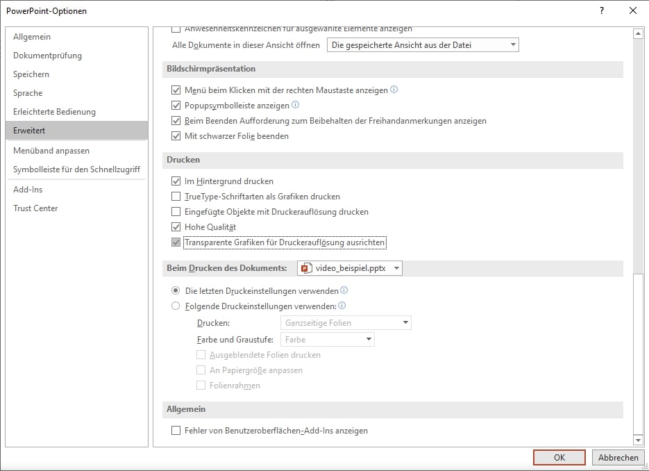Enable TrueType-Schriftarten als Grafiken drucken
This screenshot has width=649, height=471.
(x=176, y=197)
